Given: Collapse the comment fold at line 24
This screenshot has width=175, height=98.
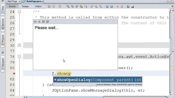Looking at the screenshot, I should (x=19, y=11).
